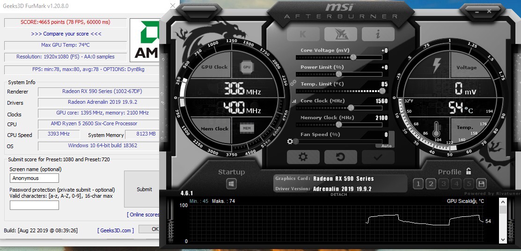Select profile slot 1
This screenshot has width=521, height=251.
tap(418, 183)
